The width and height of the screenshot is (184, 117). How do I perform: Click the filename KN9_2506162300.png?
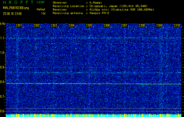(16, 8)
